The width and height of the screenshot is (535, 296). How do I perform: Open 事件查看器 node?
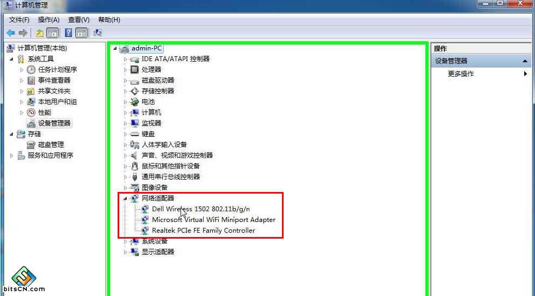tap(54, 80)
